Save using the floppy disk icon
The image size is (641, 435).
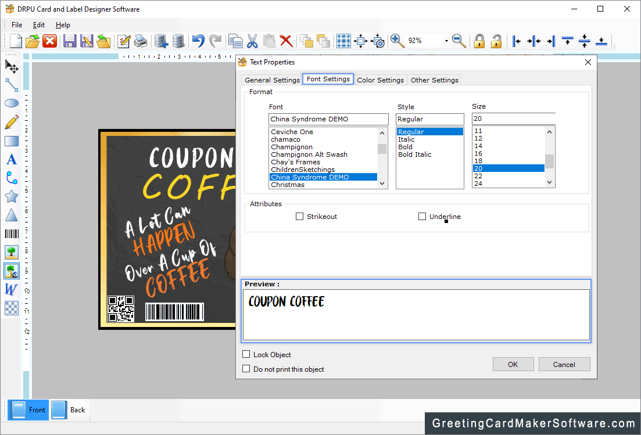point(70,41)
